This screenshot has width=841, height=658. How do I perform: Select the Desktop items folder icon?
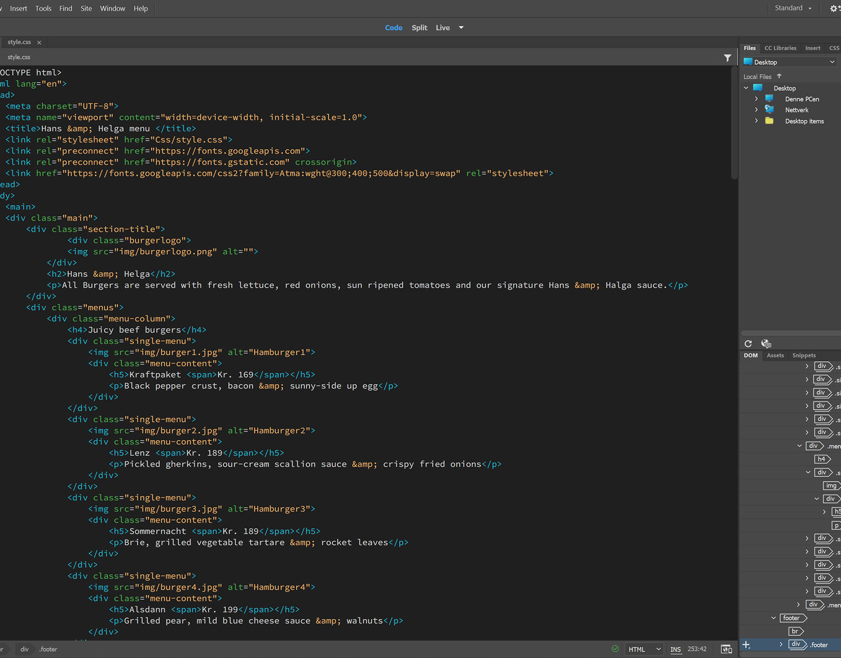pyautogui.click(x=769, y=121)
